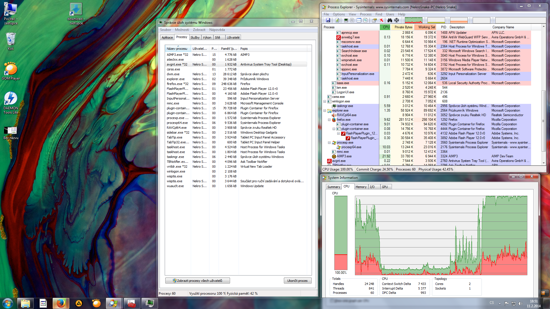Sort by CPU column in Process Explorer
The height and width of the screenshot is (309, 550).
point(386,27)
